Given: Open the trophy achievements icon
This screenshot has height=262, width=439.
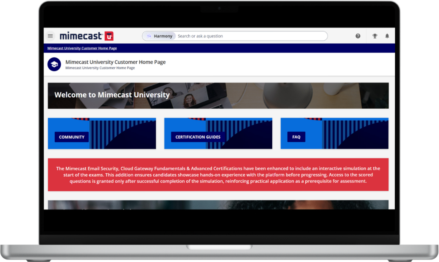Looking at the screenshot, I should (x=375, y=36).
